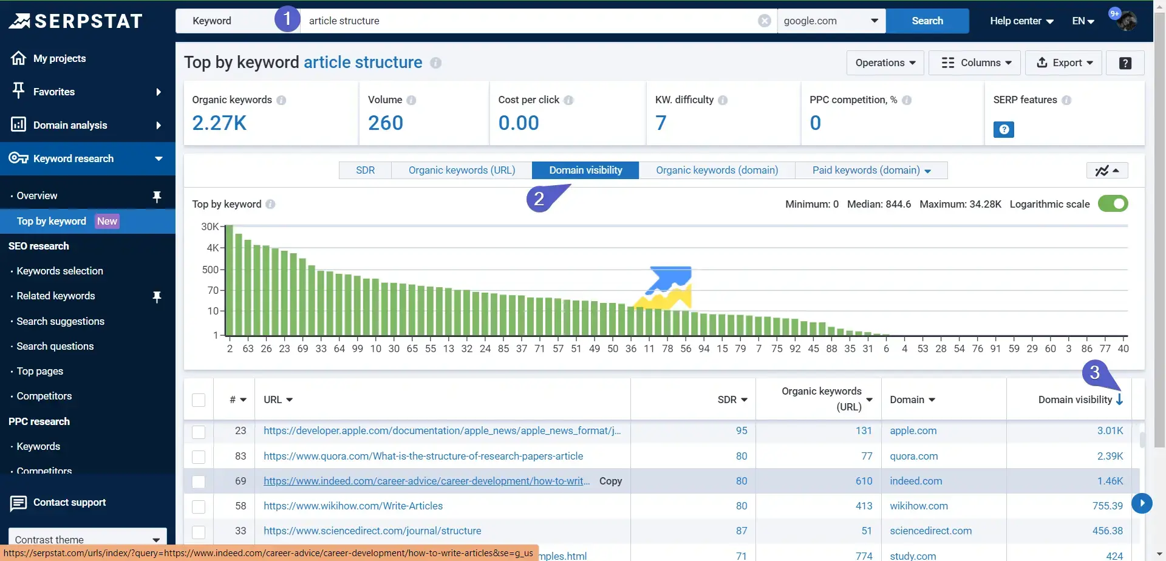Open the wikihow.com domain link

pos(919,506)
